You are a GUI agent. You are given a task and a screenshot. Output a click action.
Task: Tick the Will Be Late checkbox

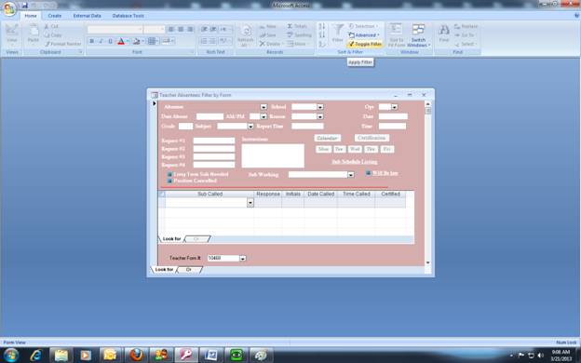pos(368,173)
